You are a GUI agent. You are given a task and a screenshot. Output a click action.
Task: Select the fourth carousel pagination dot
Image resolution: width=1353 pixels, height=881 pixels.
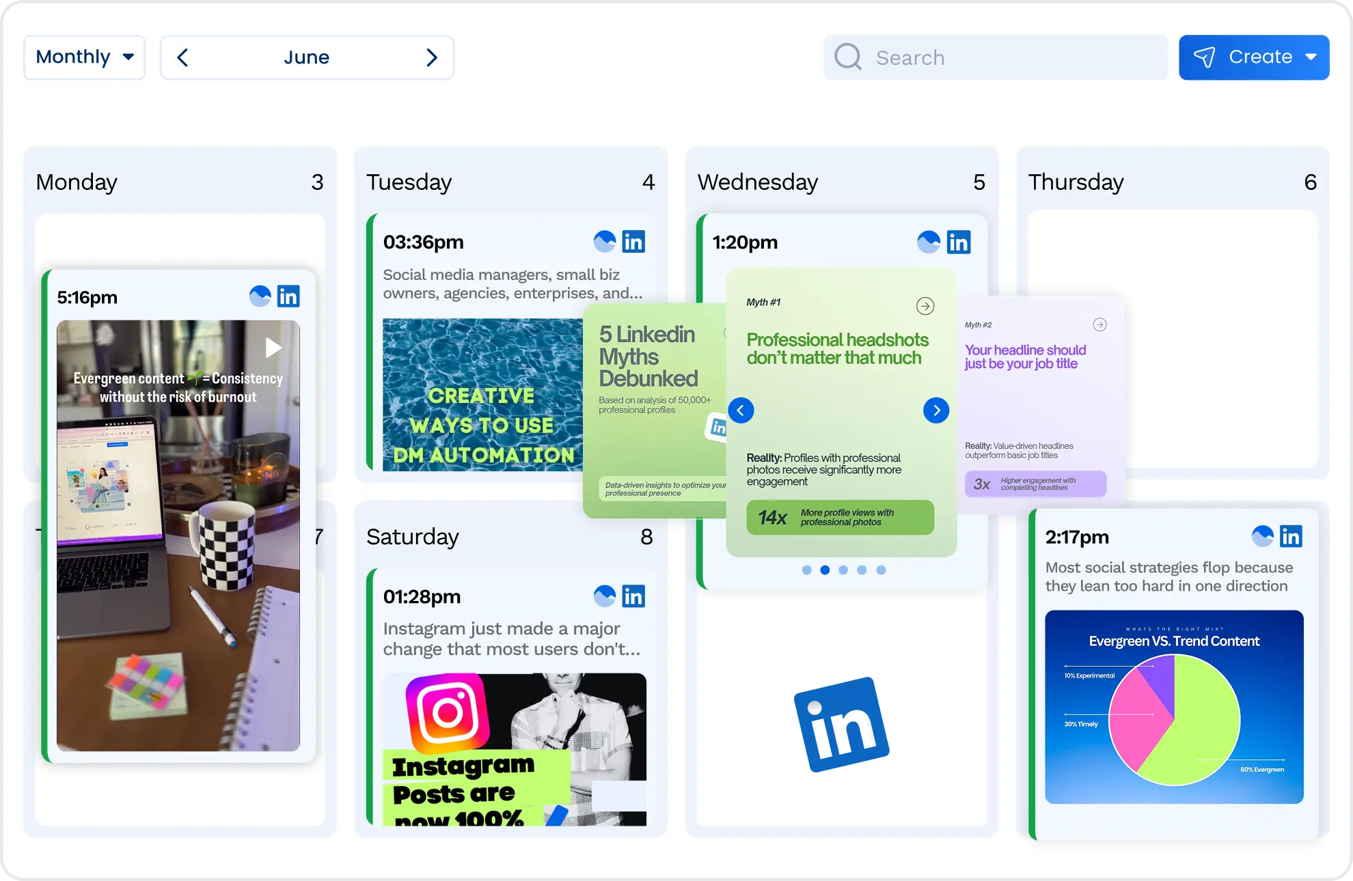coord(862,570)
